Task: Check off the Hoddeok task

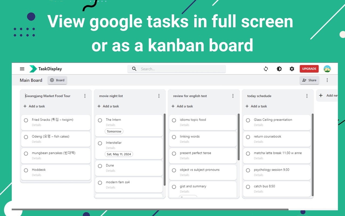Action: pyautogui.click(x=26, y=170)
